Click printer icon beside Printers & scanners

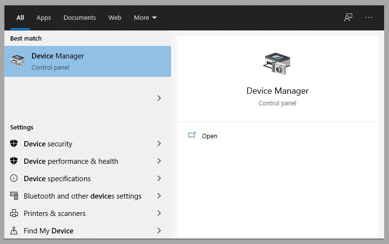pyautogui.click(x=14, y=213)
